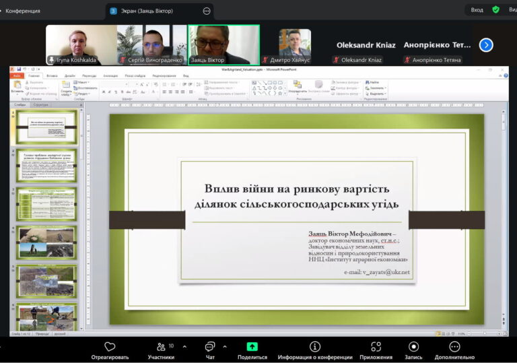Image resolution: width=517 pixels, height=363 pixels.
Task: Click the green security shield icon
Action: (496, 10)
